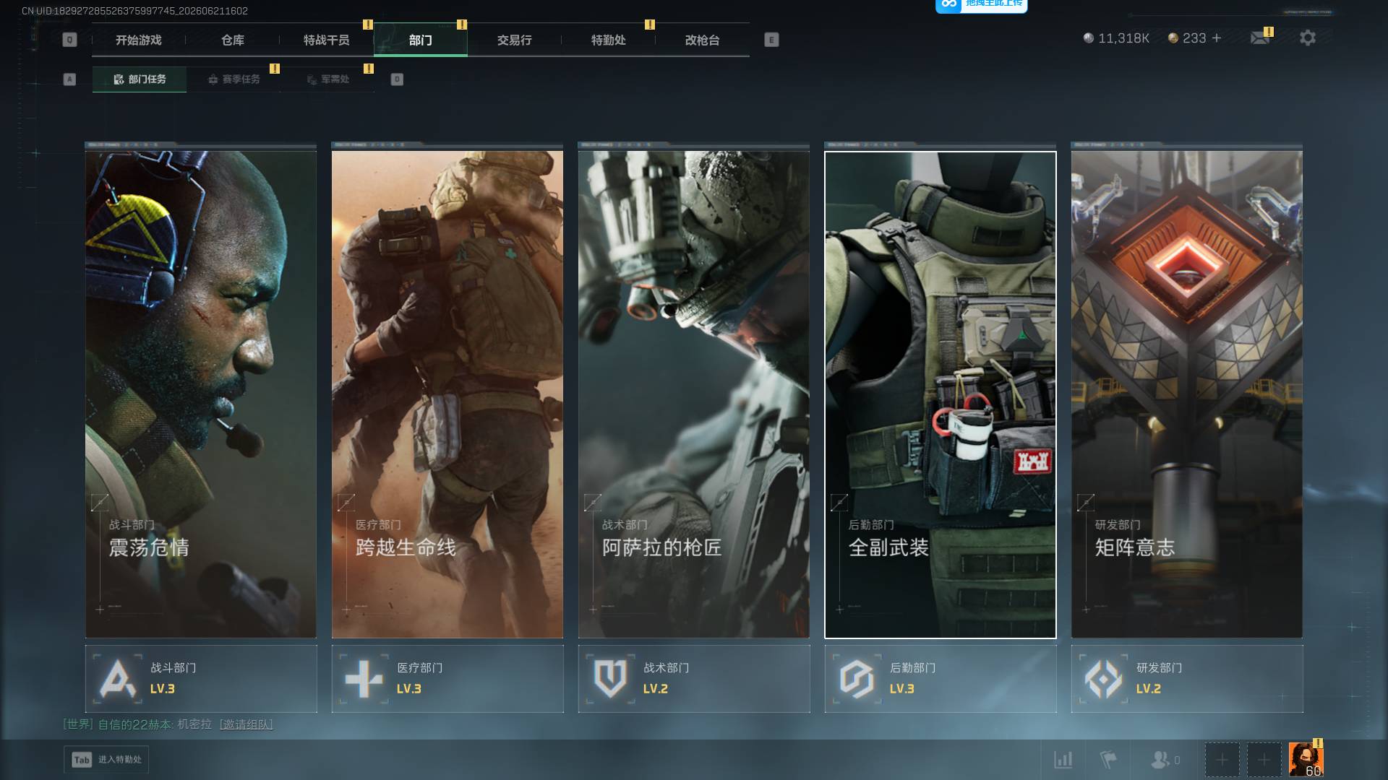Open the statistics bar chart icon
This screenshot has width=1388, height=780.
(1063, 760)
